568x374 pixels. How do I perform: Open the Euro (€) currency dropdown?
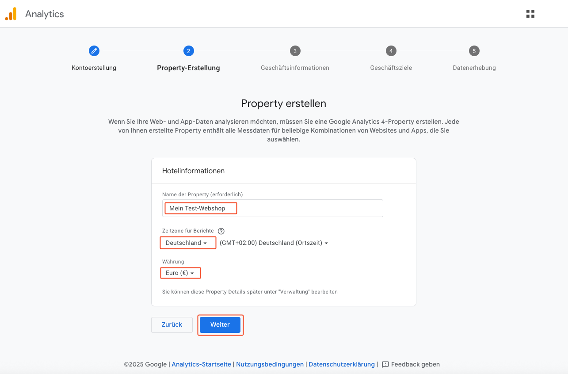(x=180, y=273)
